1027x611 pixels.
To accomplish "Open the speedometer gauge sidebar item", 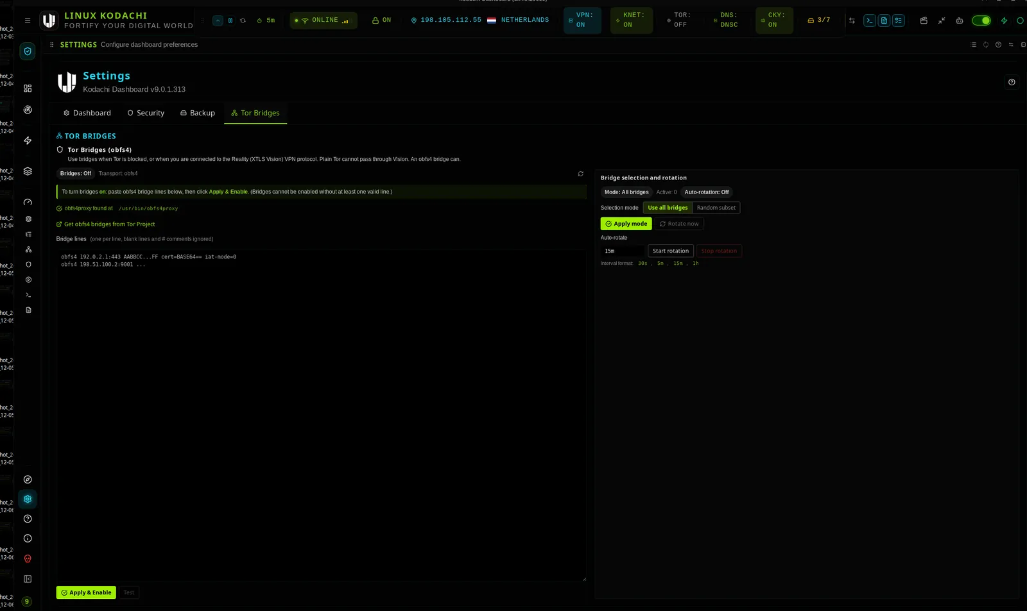I will click(x=28, y=202).
